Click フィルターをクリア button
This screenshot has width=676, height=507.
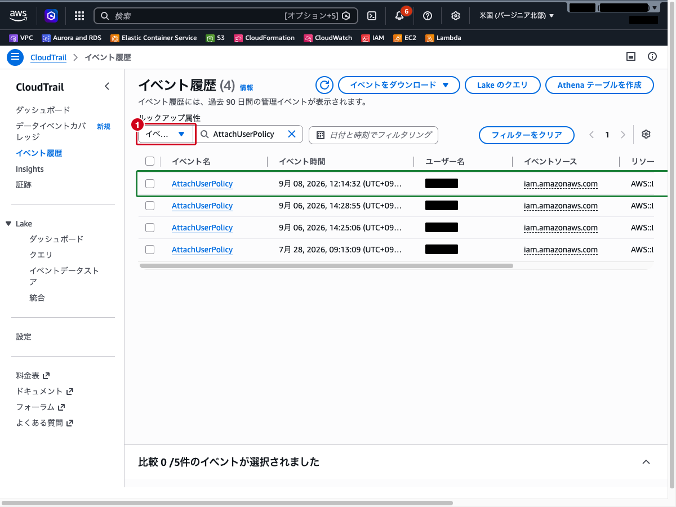tap(527, 135)
